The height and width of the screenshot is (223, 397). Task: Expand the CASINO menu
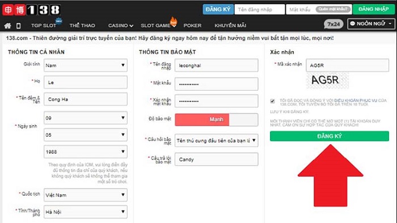coord(120,26)
